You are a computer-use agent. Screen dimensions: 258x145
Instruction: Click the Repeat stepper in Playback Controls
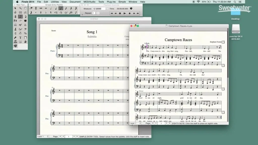pyautogui.click(x=98, y=13)
